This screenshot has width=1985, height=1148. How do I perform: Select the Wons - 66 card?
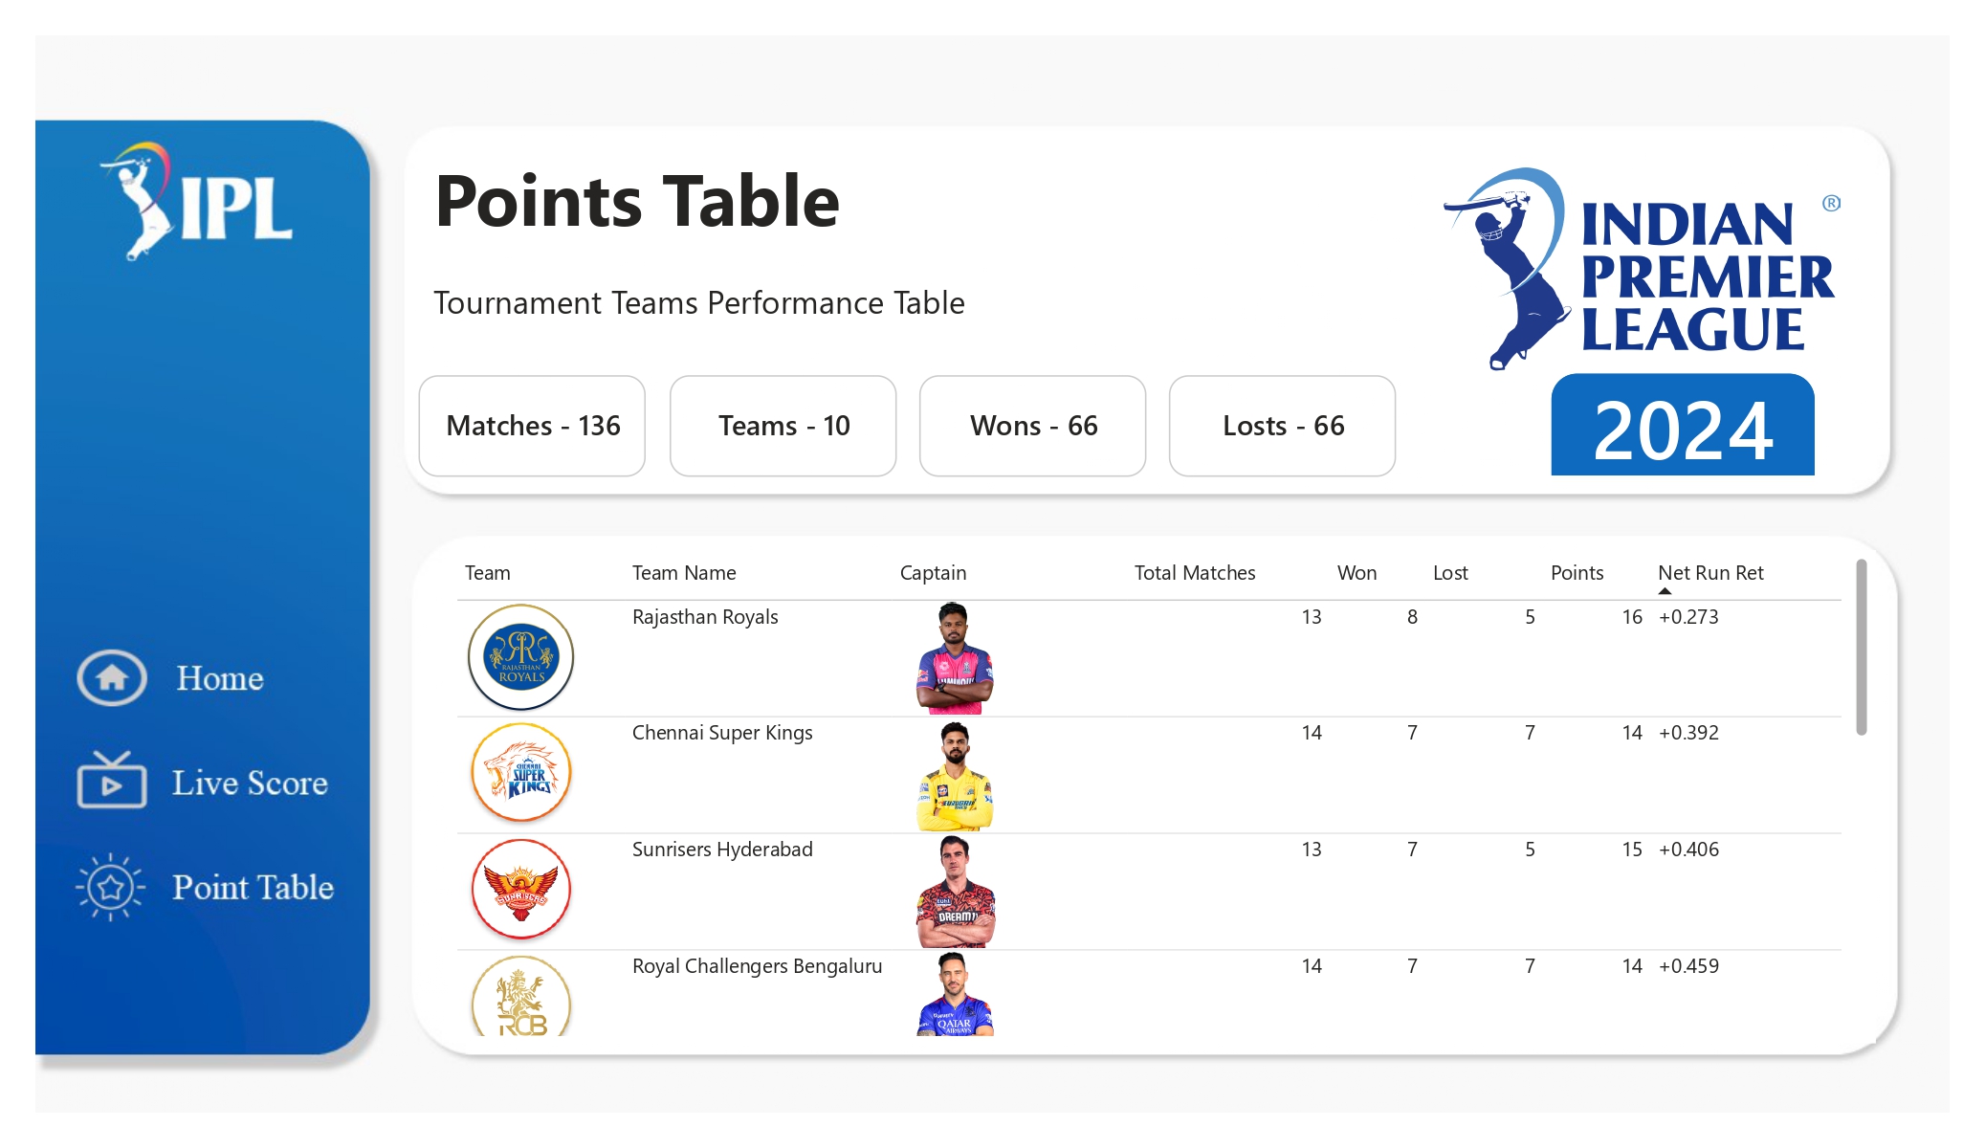1033,426
